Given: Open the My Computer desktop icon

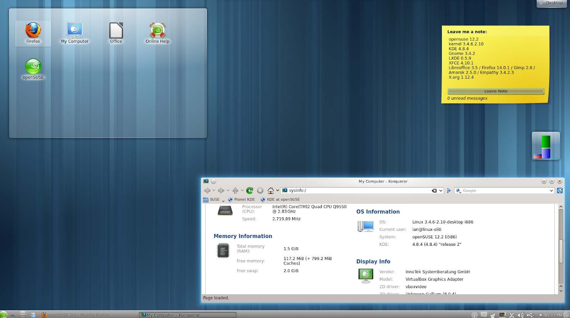Looking at the screenshot, I should [x=74, y=33].
